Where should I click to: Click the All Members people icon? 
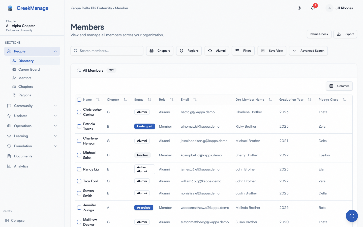pos(79,70)
